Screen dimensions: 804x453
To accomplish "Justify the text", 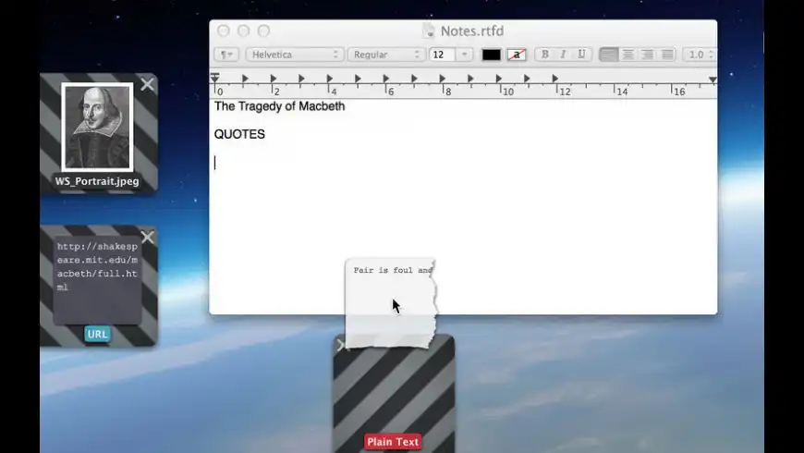I will click(x=667, y=55).
